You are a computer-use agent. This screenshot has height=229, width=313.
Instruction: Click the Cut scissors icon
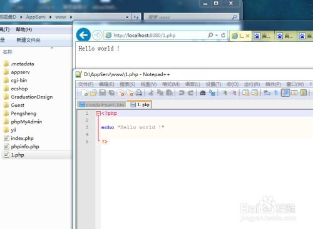point(151,93)
